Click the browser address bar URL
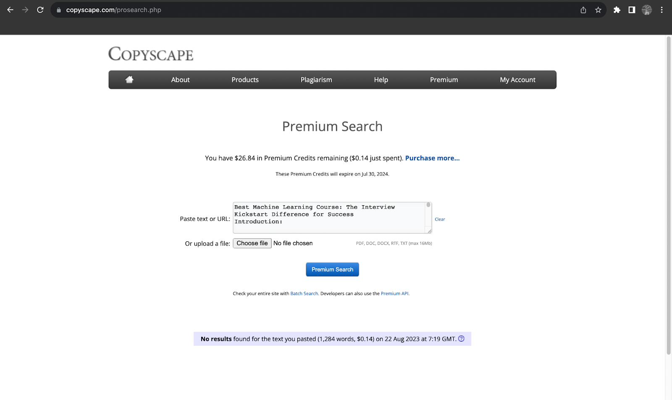The width and height of the screenshot is (672, 400). (x=113, y=10)
